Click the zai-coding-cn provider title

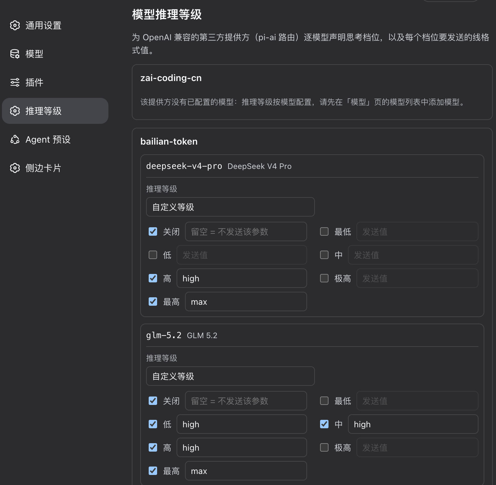point(171,78)
